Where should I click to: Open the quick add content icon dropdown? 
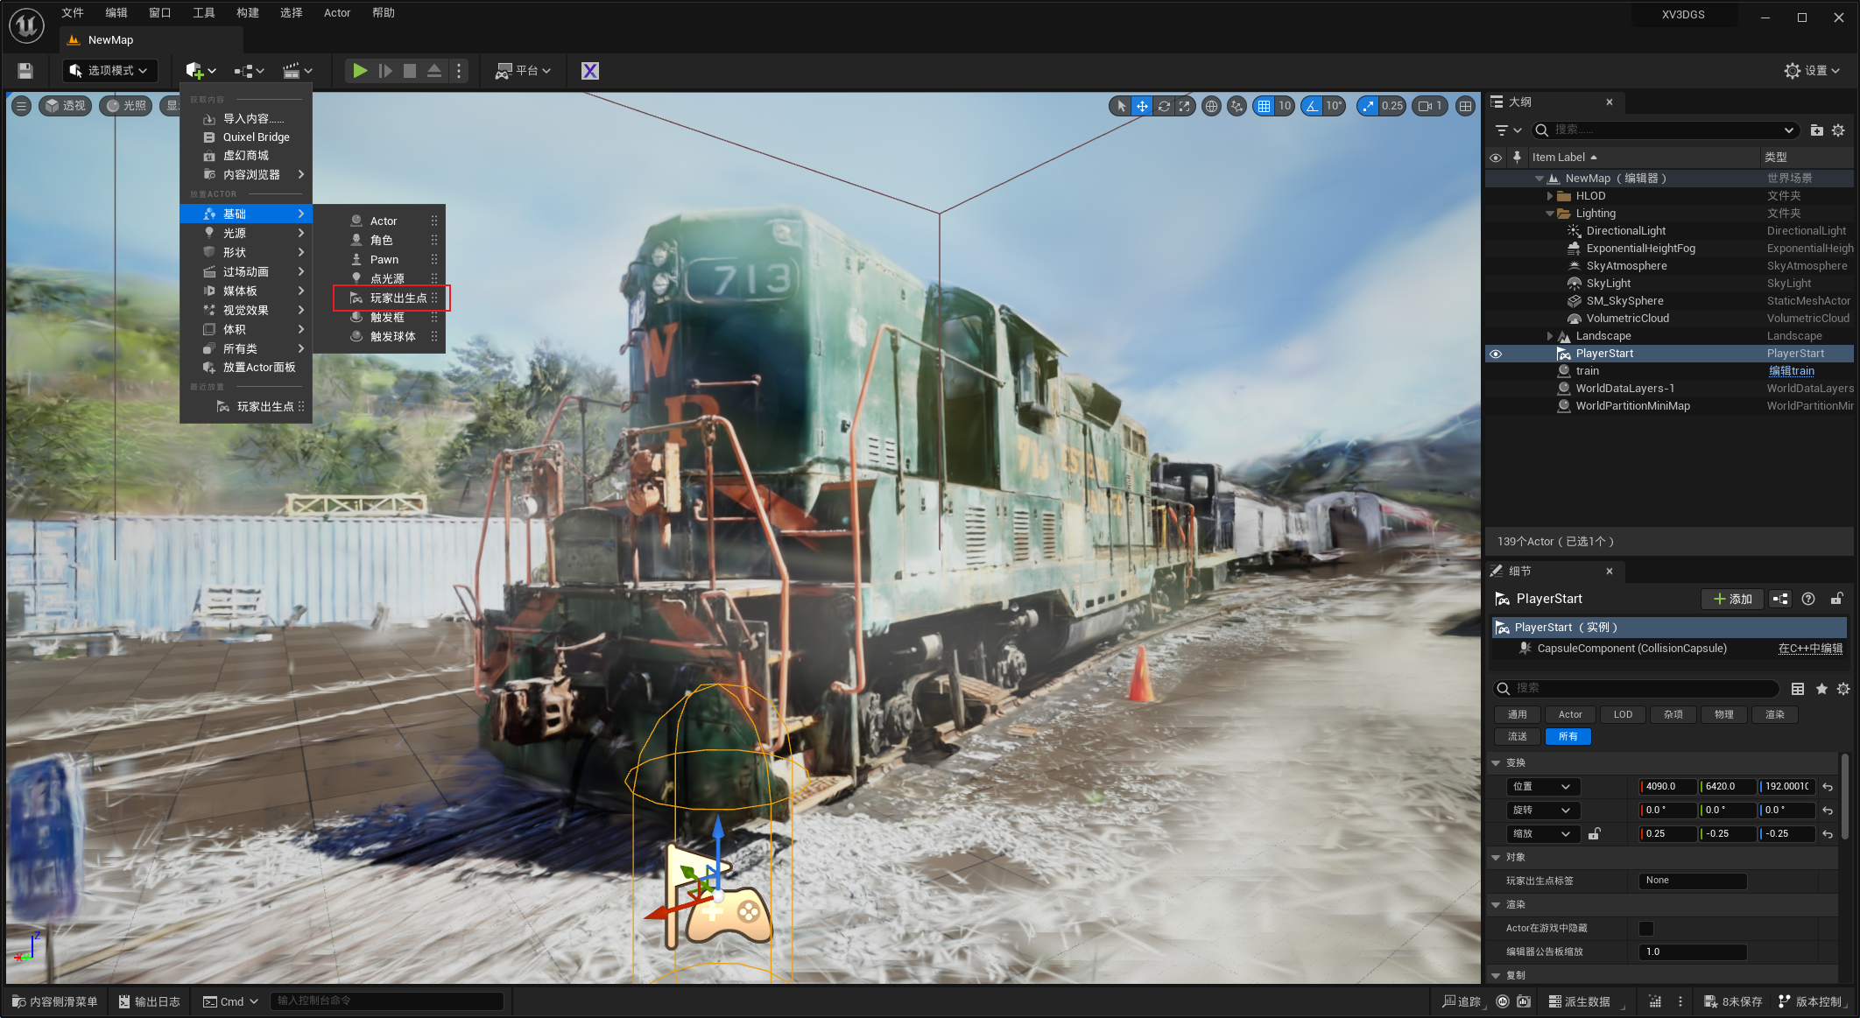pyautogui.click(x=201, y=71)
